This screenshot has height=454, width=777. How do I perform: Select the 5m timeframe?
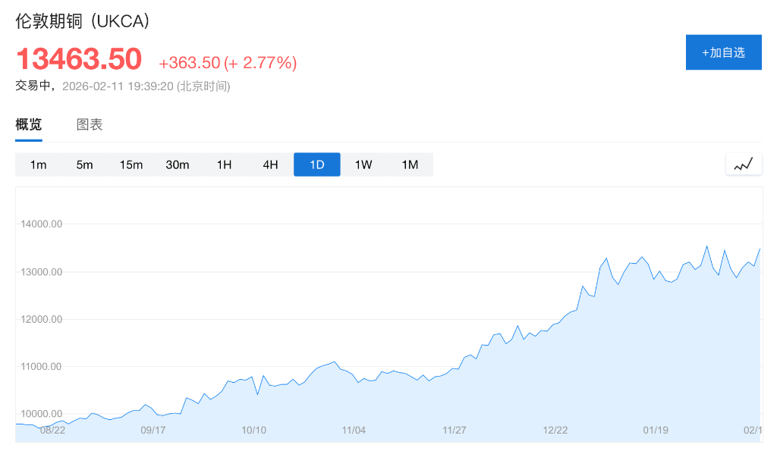point(84,164)
